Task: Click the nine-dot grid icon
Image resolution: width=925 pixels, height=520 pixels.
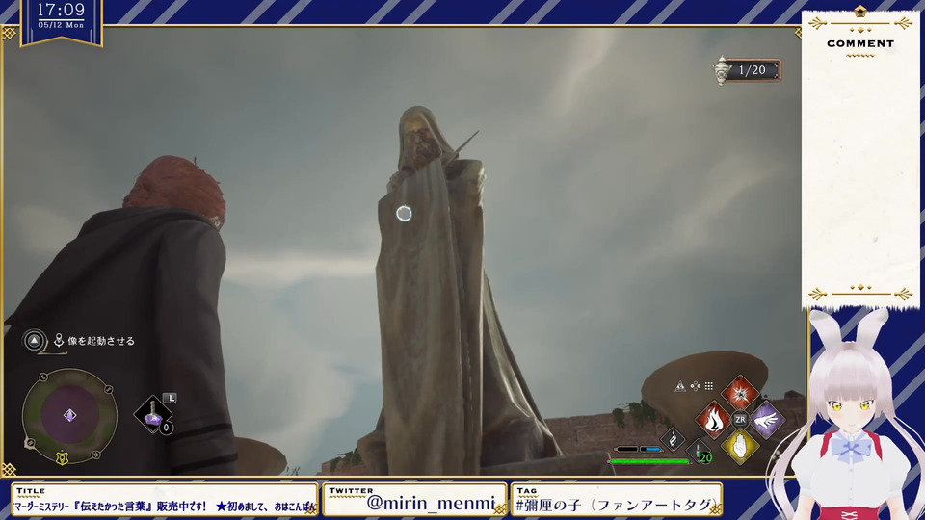Action: click(x=709, y=386)
